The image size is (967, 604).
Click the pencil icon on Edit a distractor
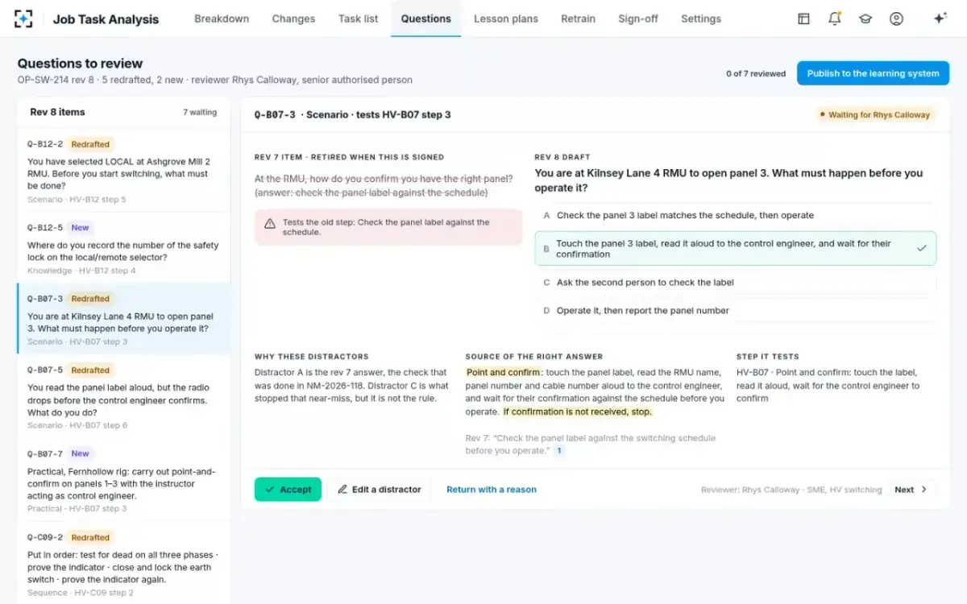tap(342, 490)
